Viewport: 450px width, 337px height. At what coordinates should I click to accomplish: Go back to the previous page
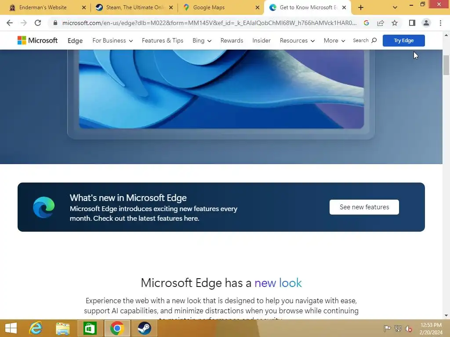[10, 23]
